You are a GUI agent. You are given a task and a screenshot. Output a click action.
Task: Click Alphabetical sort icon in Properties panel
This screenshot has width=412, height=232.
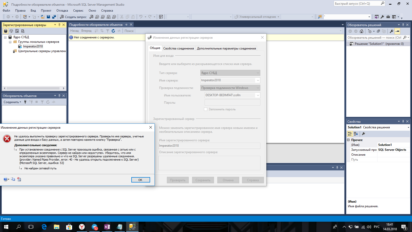tap(356, 134)
